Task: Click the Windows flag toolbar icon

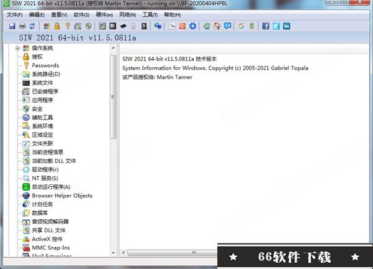Action: point(47,26)
